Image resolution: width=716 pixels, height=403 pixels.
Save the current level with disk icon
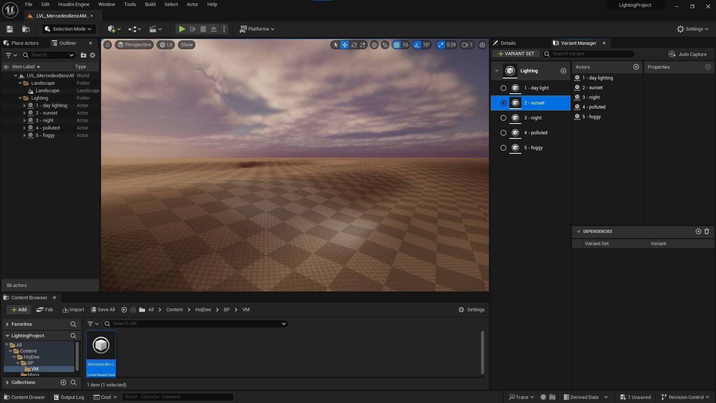(x=10, y=29)
